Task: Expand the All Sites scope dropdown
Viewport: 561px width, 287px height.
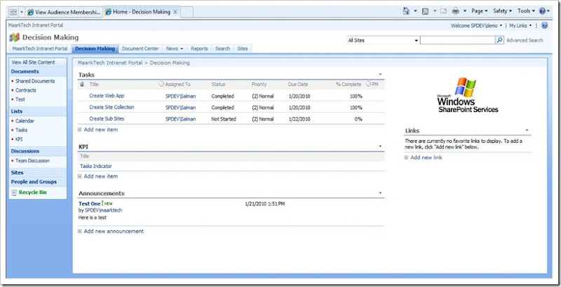Action: tap(416, 41)
